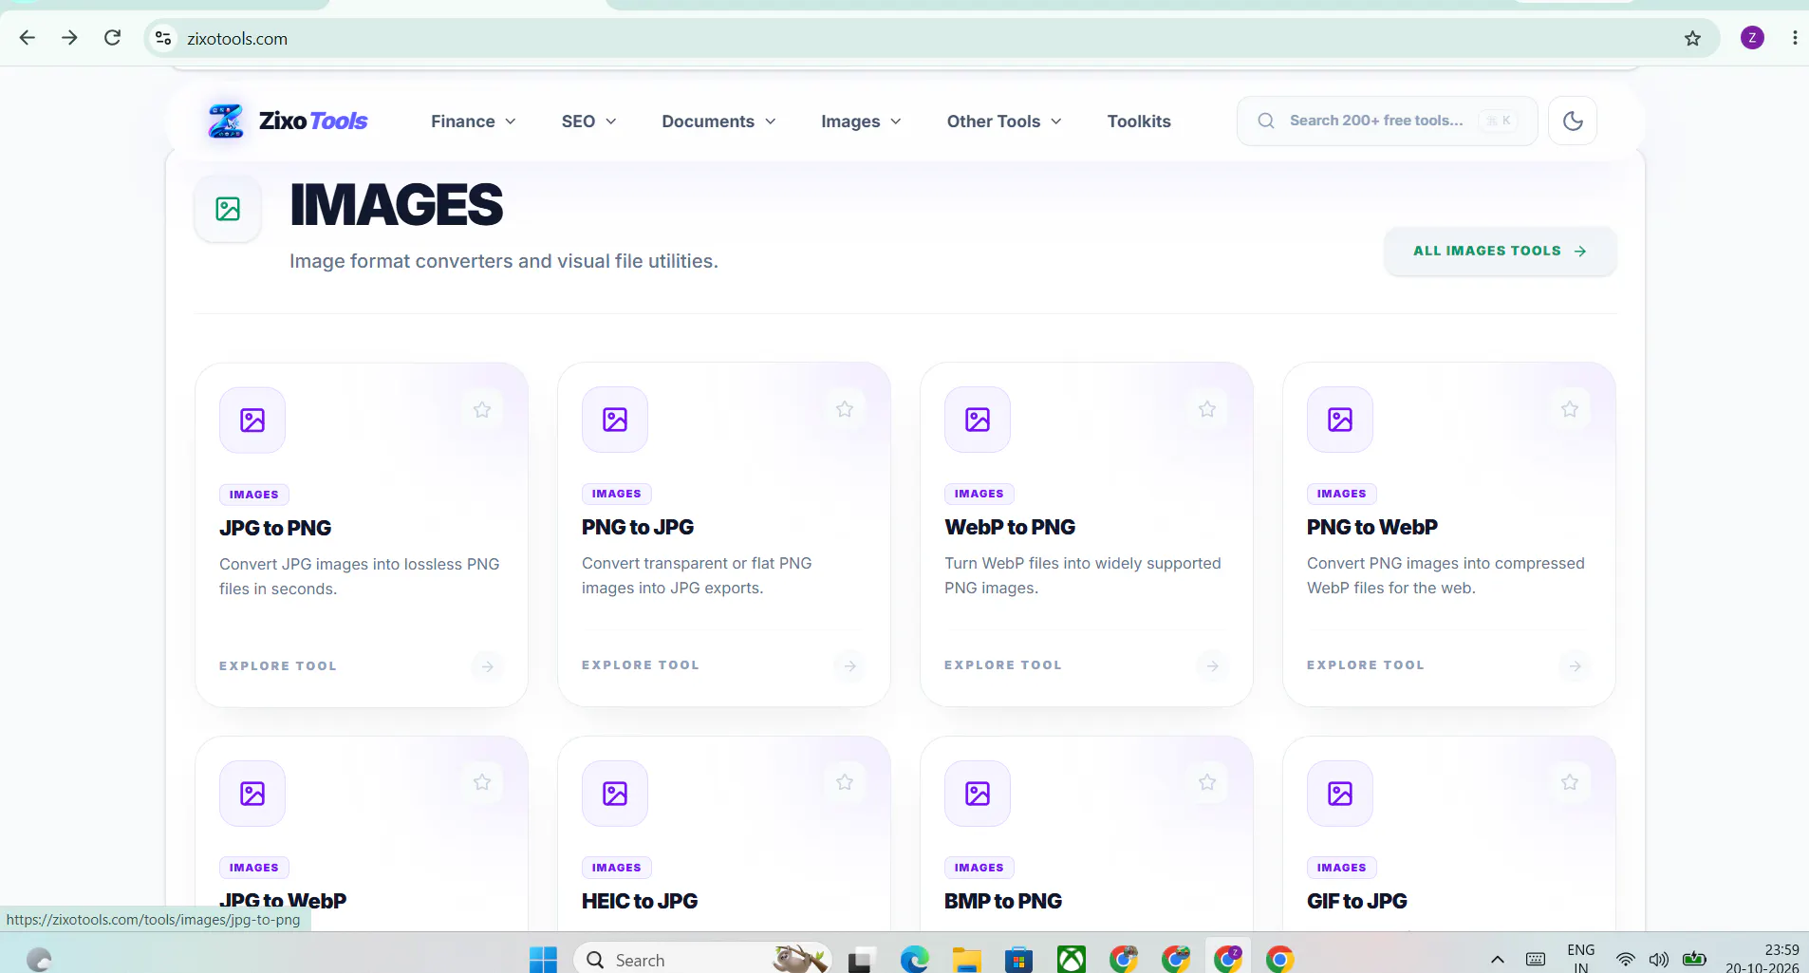Image resolution: width=1809 pixels, height=973 pixels.
Task: Expand the Finance dropdown menu
Action: coord(474,122)
